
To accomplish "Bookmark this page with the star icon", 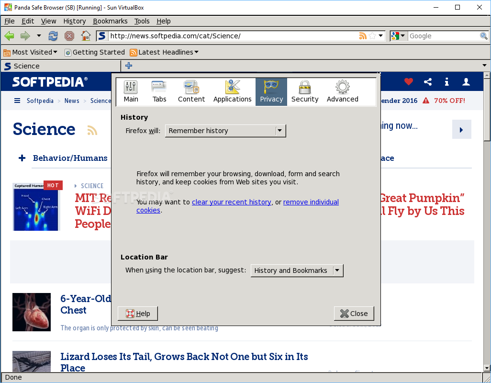I will (372, 36).
